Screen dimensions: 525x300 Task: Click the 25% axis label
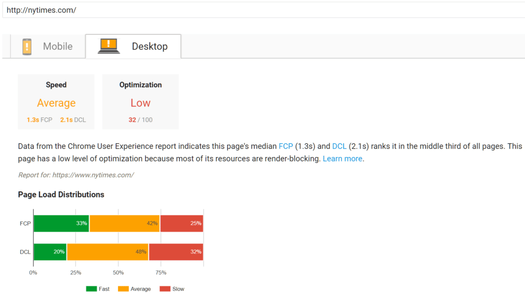click(76, 272)
